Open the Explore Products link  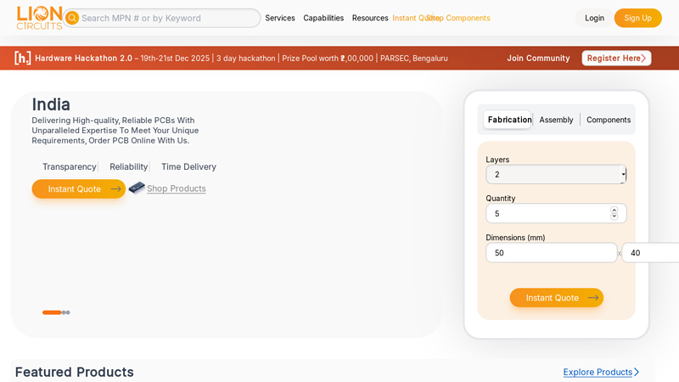(x=598, y=372)
